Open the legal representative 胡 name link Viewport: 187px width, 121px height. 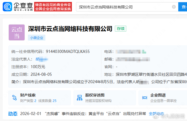[42, 59]
